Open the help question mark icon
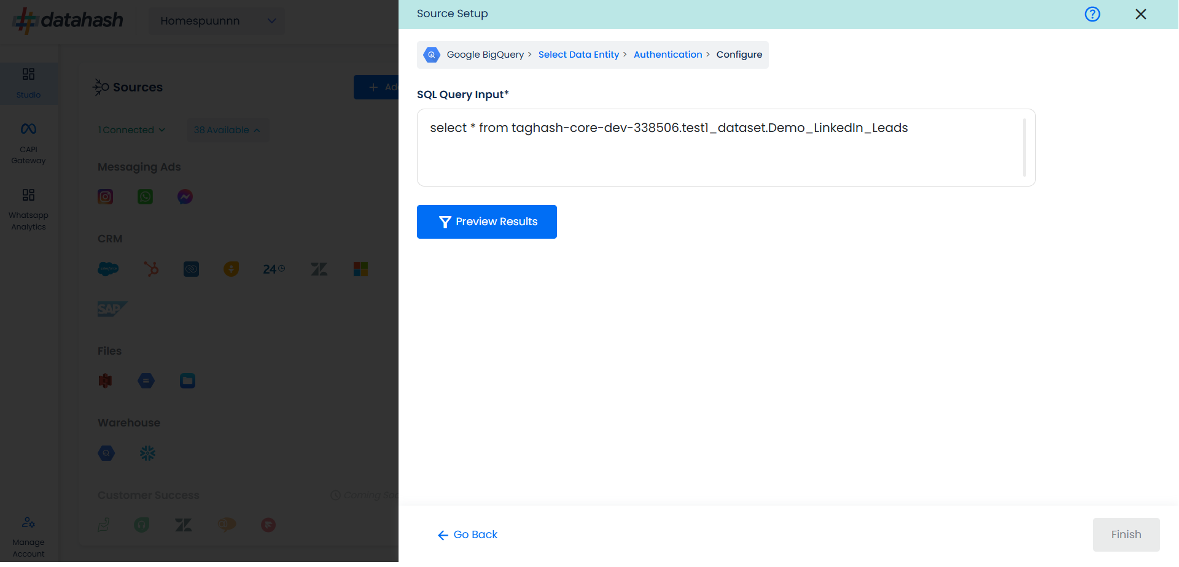Viewport: 1179px width, 567px height. [1092, 14]
